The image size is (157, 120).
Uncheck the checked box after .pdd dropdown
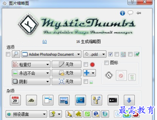(x=111, y=54)
